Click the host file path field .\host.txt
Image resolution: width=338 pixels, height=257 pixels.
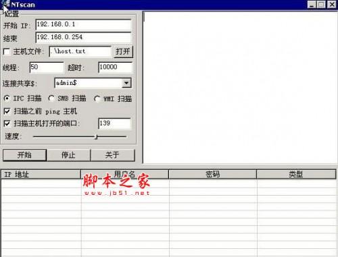point(80,51)
